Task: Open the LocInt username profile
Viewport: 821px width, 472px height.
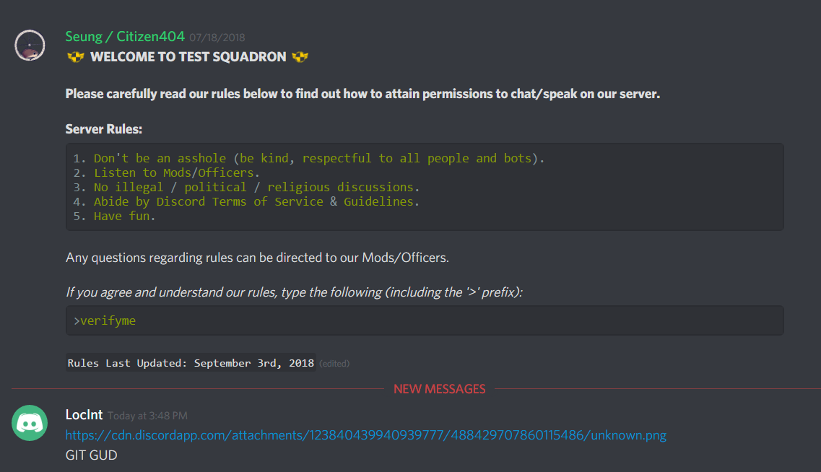Action: [84, 415]
